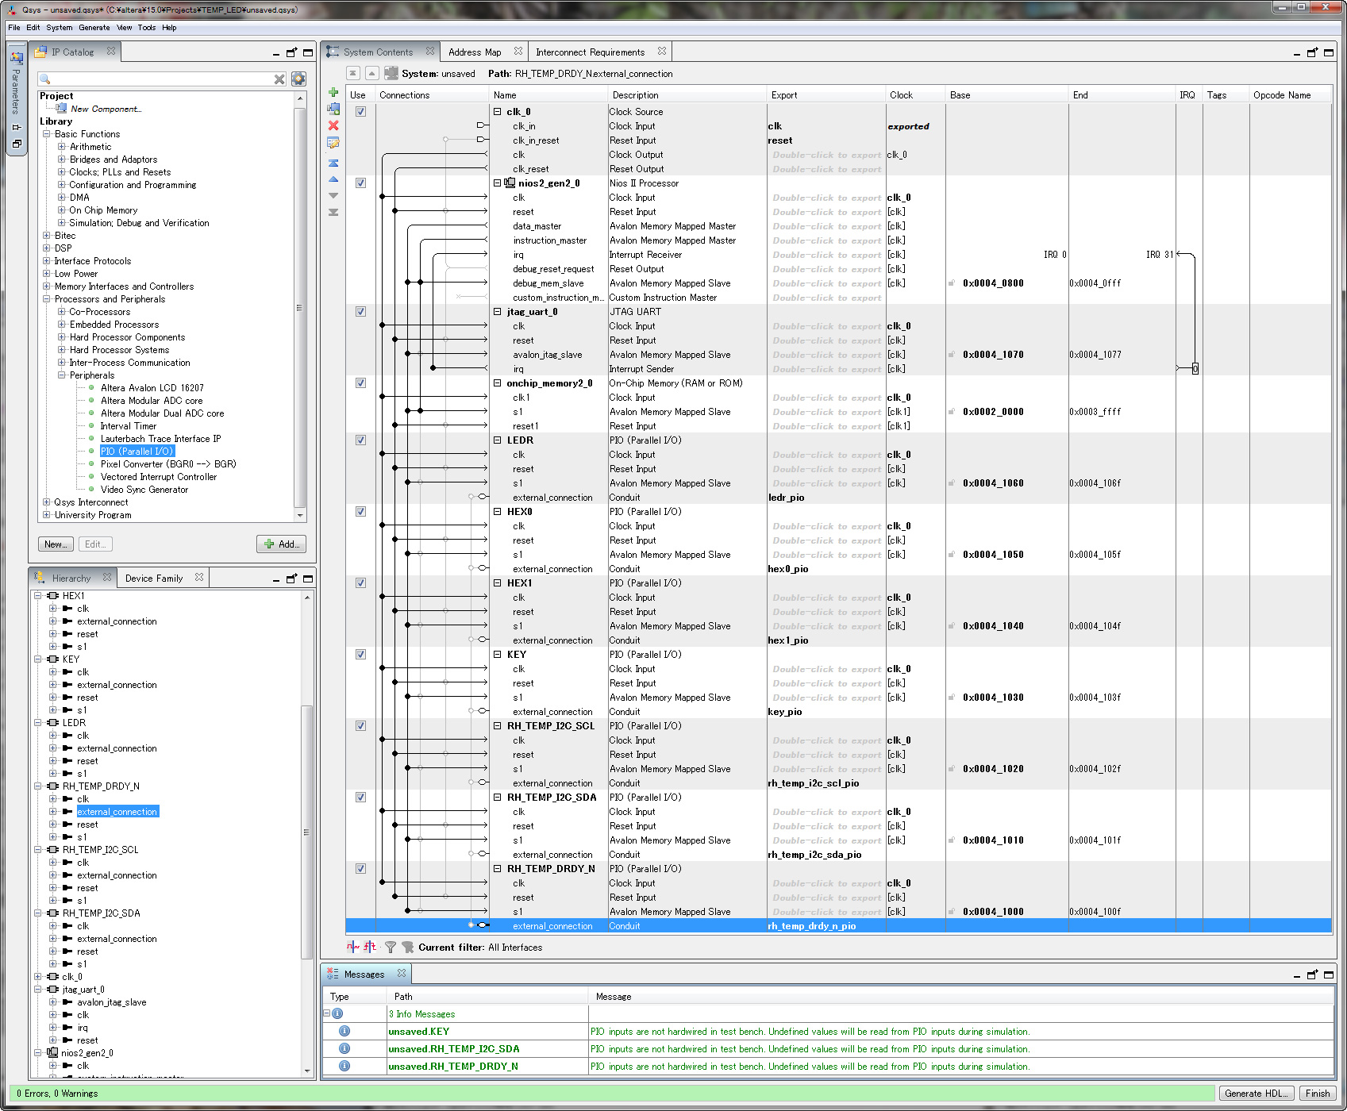
Task: Switch to the Device Family tab
Action: tap(154, 579)
